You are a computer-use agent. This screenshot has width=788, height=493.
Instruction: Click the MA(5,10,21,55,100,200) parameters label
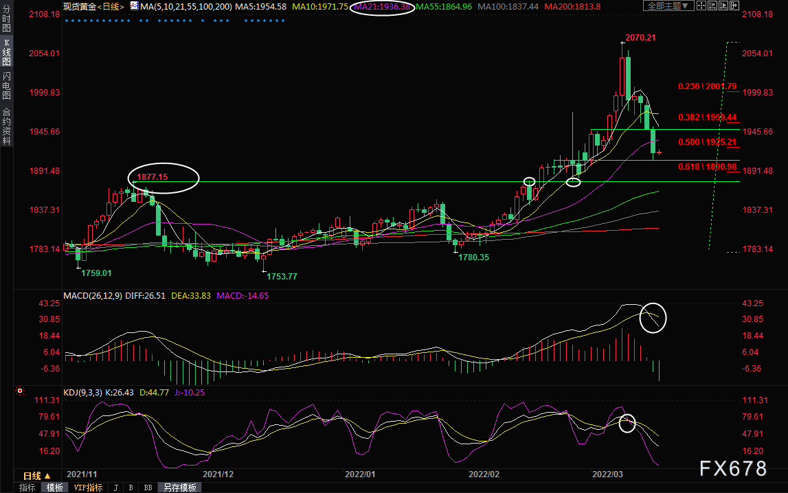point(186,7)
